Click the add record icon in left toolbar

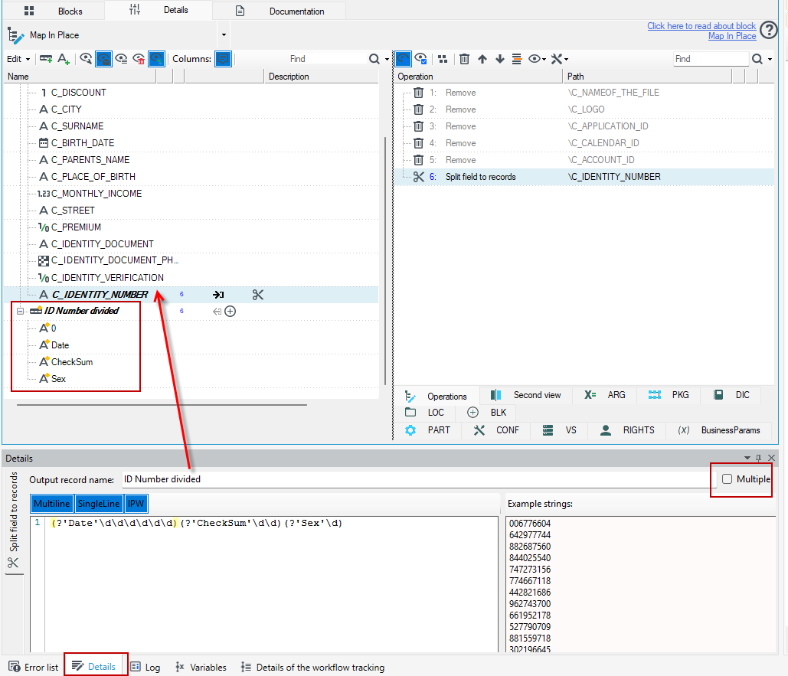(x=46, y=59)
